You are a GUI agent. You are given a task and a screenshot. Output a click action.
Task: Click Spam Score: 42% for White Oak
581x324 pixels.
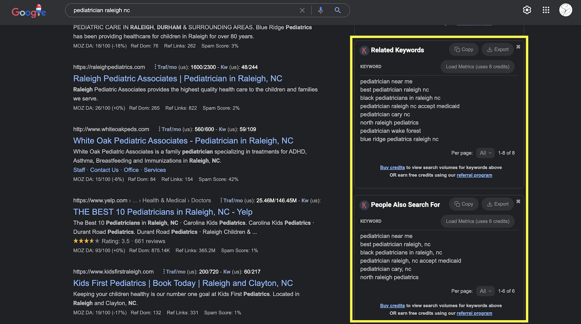point(218,179)
